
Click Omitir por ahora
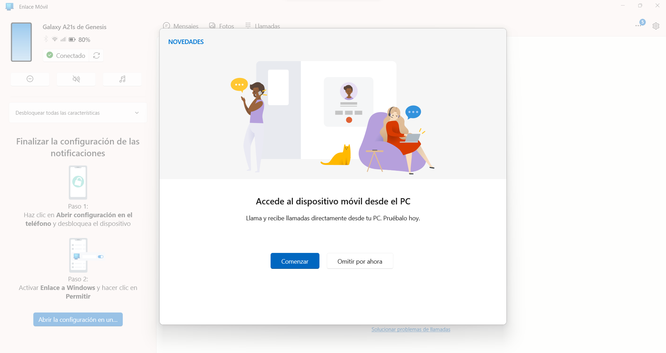pos(360,261)
